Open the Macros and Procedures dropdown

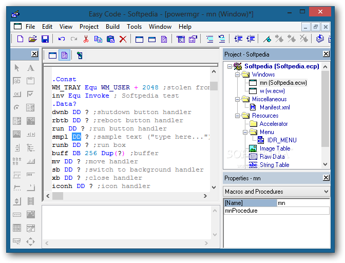click(x=326, y=192)
